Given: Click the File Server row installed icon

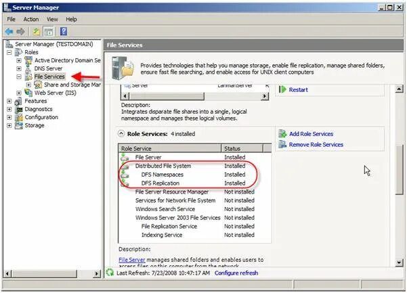Looking at the screenshot, I should pyautogui.click(x=125, y=157).
